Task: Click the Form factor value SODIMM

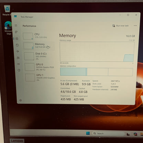Action: click(114, 87)
